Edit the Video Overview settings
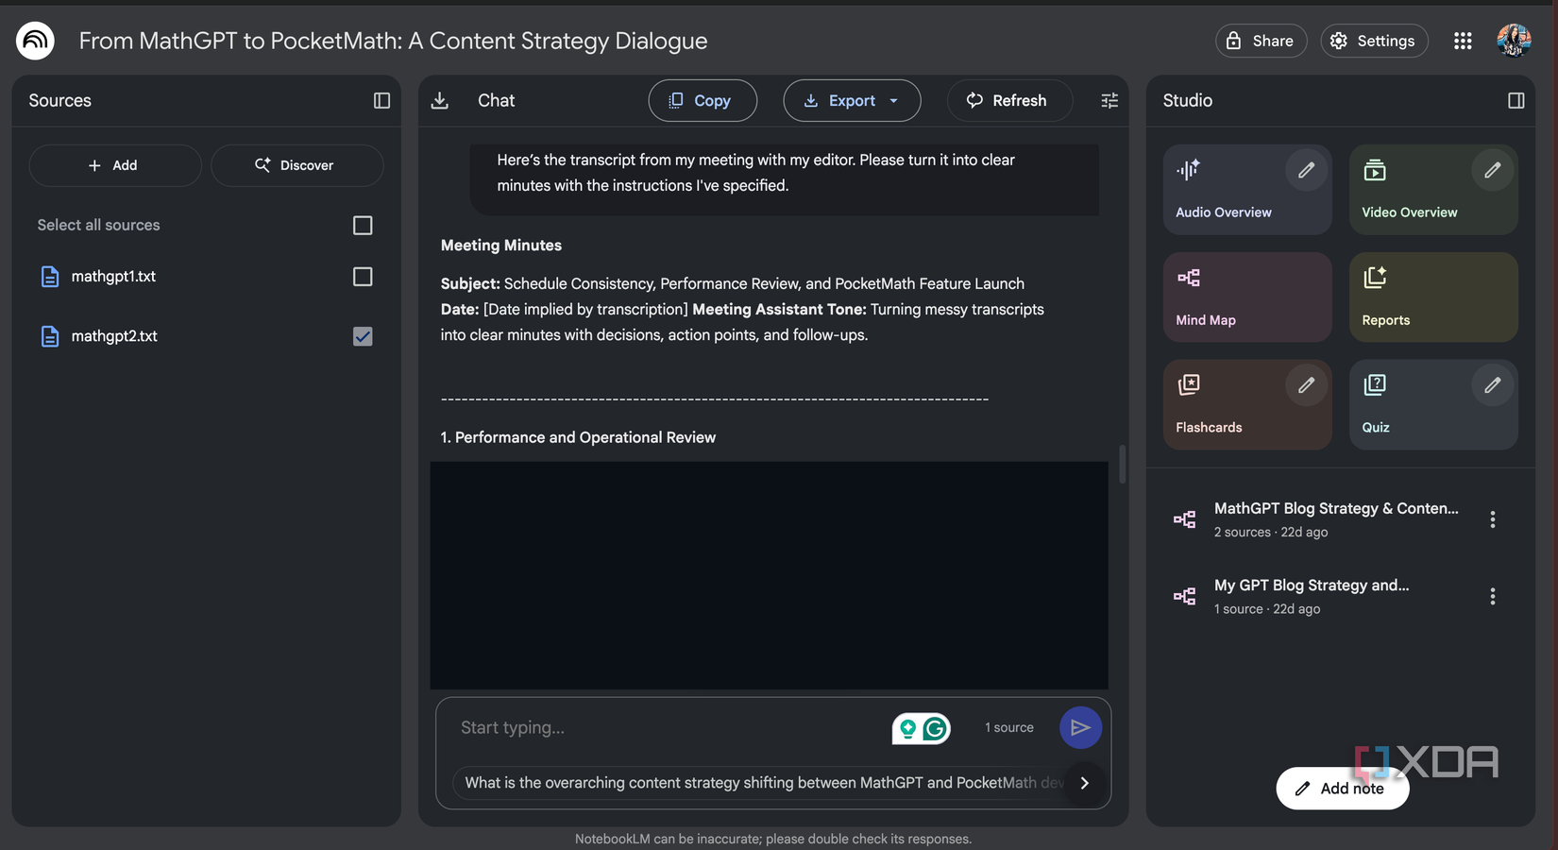1558x850 pixels. click(x=1492, y=170)
